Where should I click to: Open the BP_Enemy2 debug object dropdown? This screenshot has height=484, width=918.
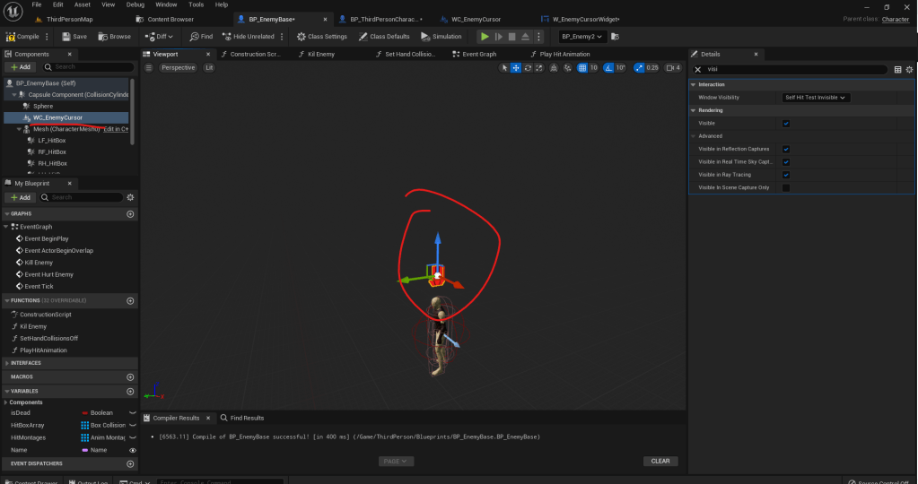coord(582,37)
